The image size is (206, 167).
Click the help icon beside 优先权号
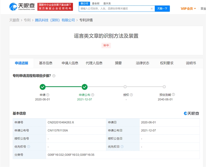tap(29, 147)
